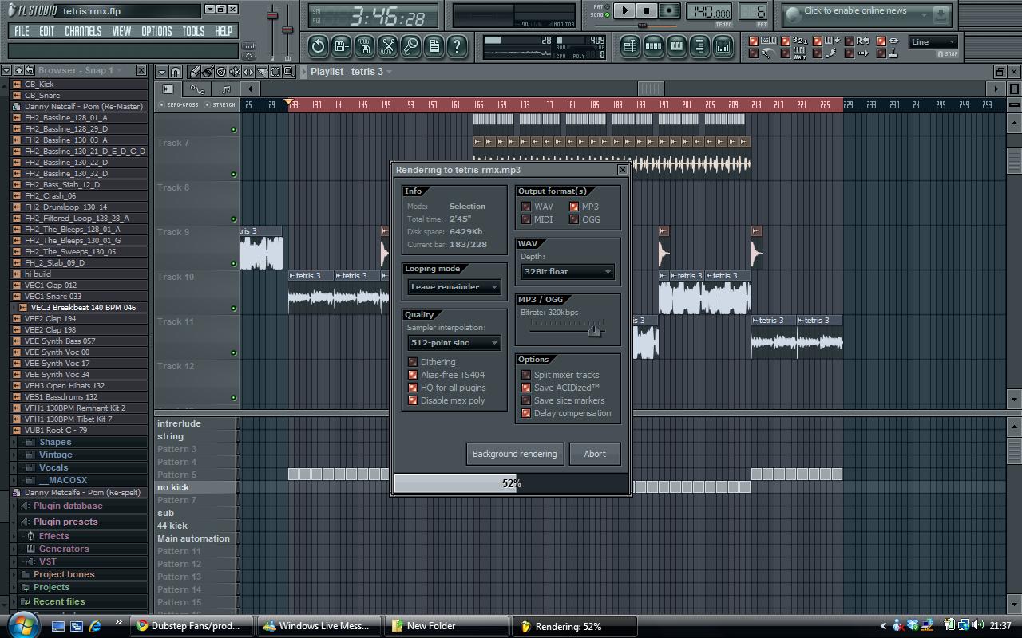Click the question mark help icon
1022x638 pixels.
pos(457,46)
